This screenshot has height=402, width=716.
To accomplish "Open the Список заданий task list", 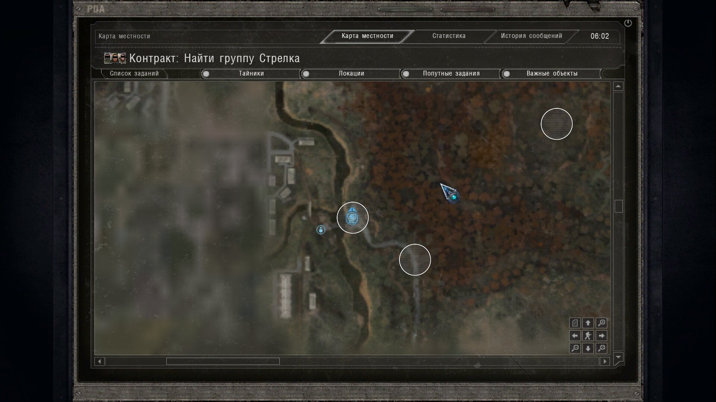I will 134,74.
